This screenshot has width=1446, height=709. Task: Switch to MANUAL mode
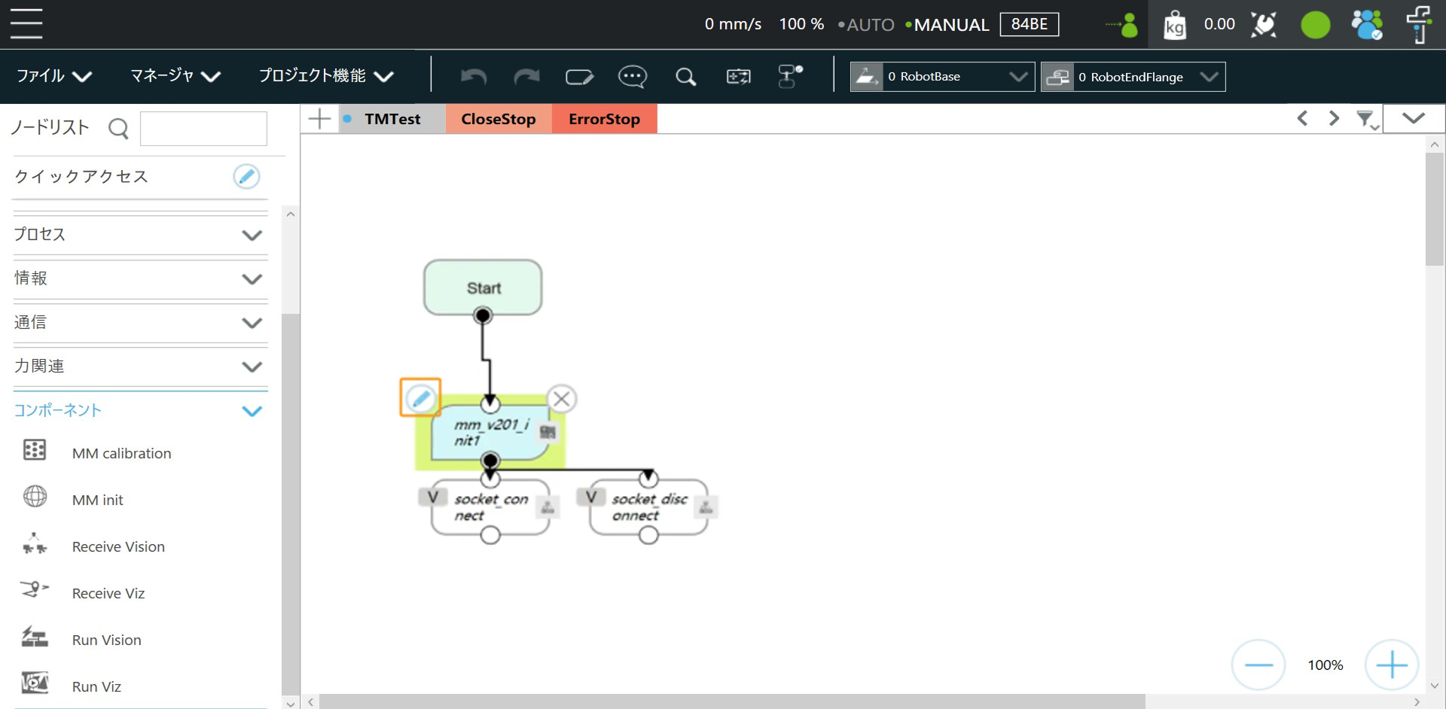click(950, 25)
